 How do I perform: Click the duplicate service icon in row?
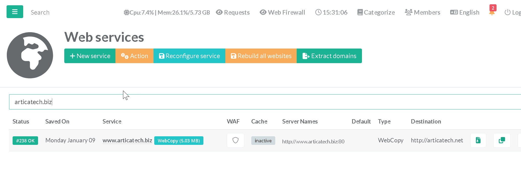(x=502, y=140)
